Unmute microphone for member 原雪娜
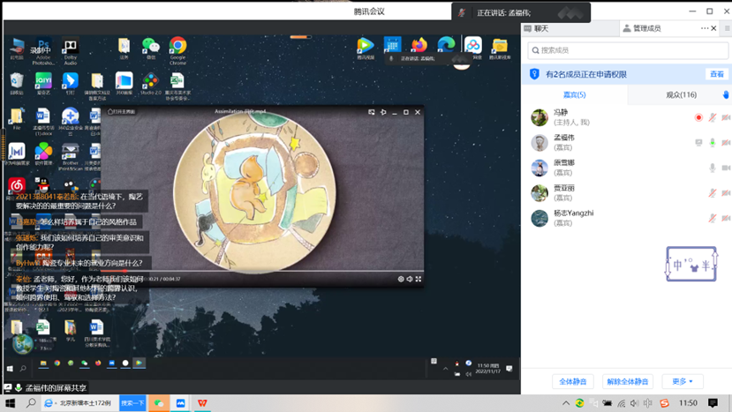Screen dimensions: 732x412 (x=713, y=168)
